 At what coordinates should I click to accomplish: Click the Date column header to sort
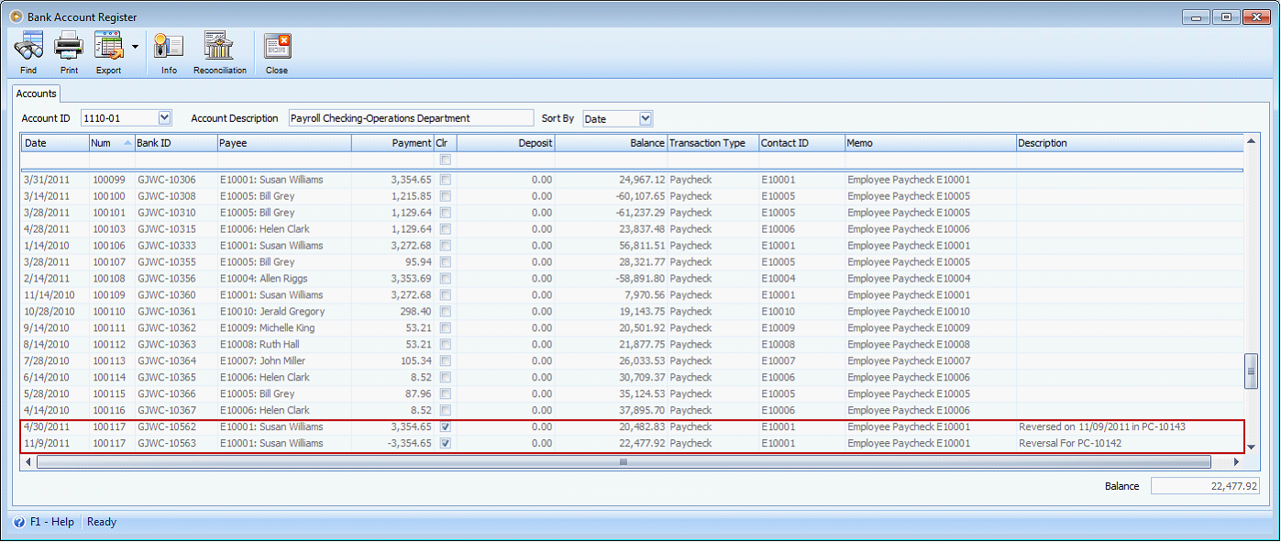55,143
